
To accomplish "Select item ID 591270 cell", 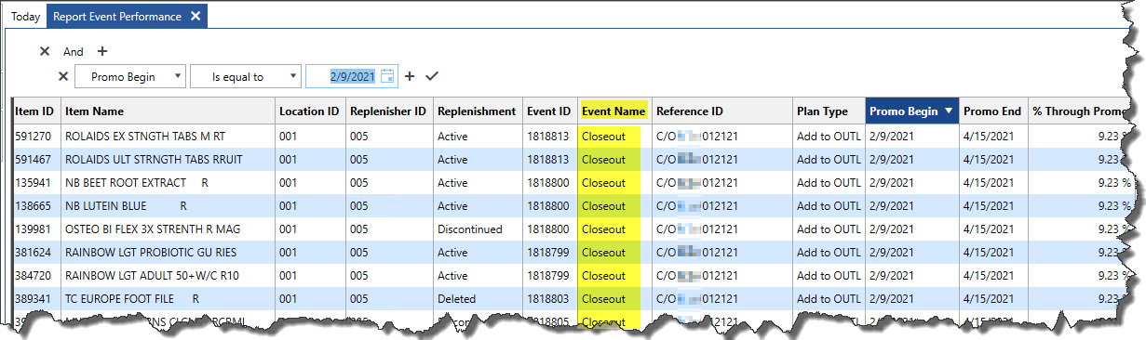I will point(35,137).
